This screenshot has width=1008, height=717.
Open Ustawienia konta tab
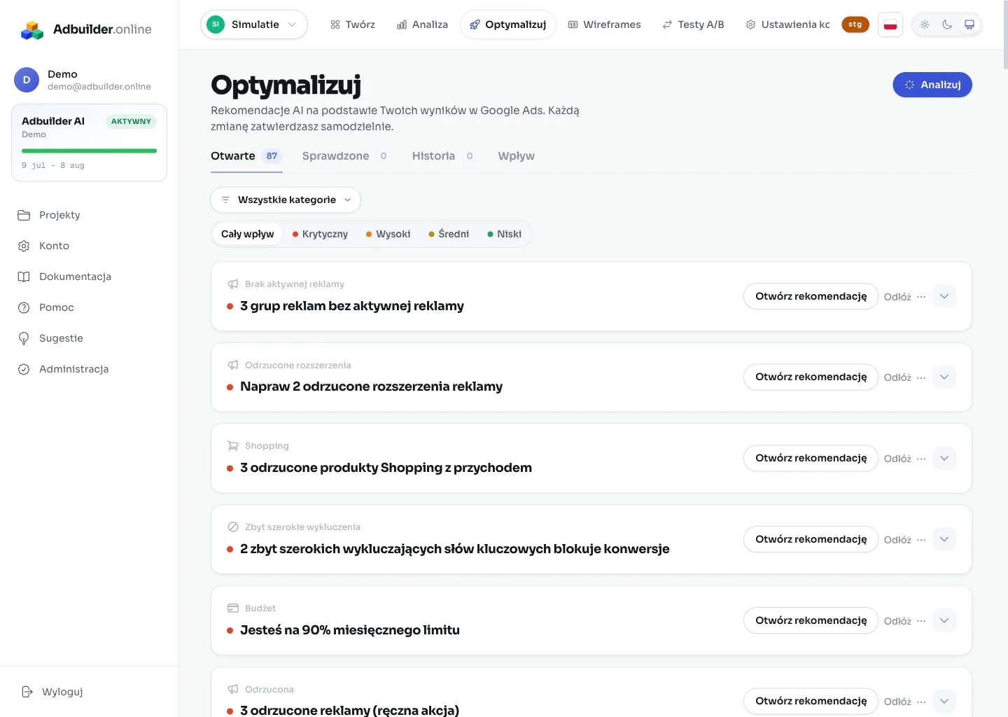click(x=788, y=25)
